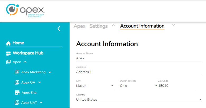Open the City dropdown showing Mason
Screen dimensions: 206x108
tap(113, 86)
